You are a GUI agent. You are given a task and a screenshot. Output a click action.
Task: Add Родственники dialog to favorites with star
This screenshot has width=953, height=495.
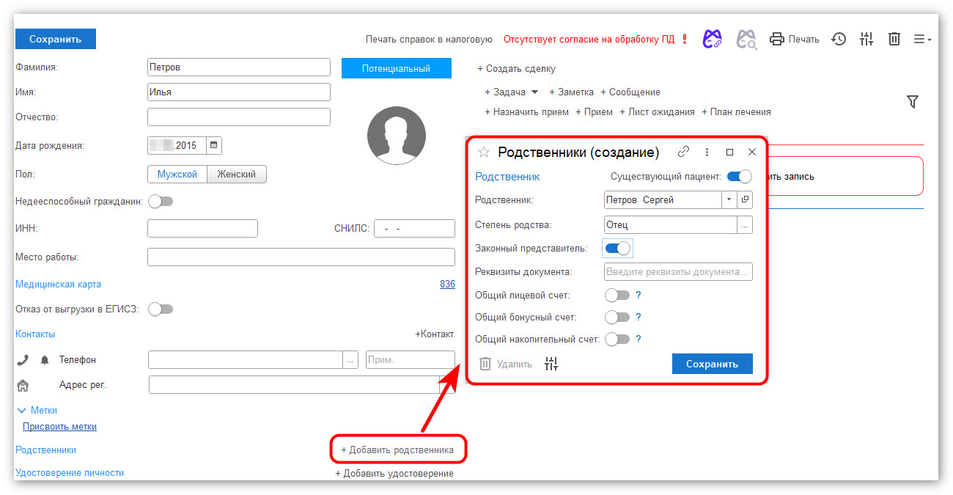click(483, 153)
